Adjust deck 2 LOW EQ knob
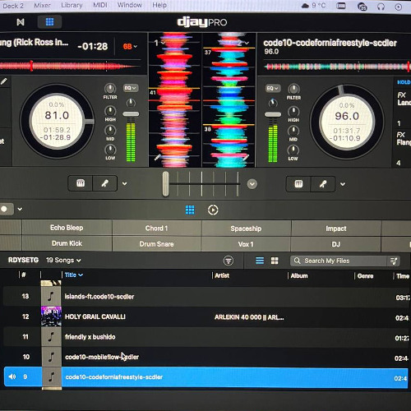 [293, 150]
